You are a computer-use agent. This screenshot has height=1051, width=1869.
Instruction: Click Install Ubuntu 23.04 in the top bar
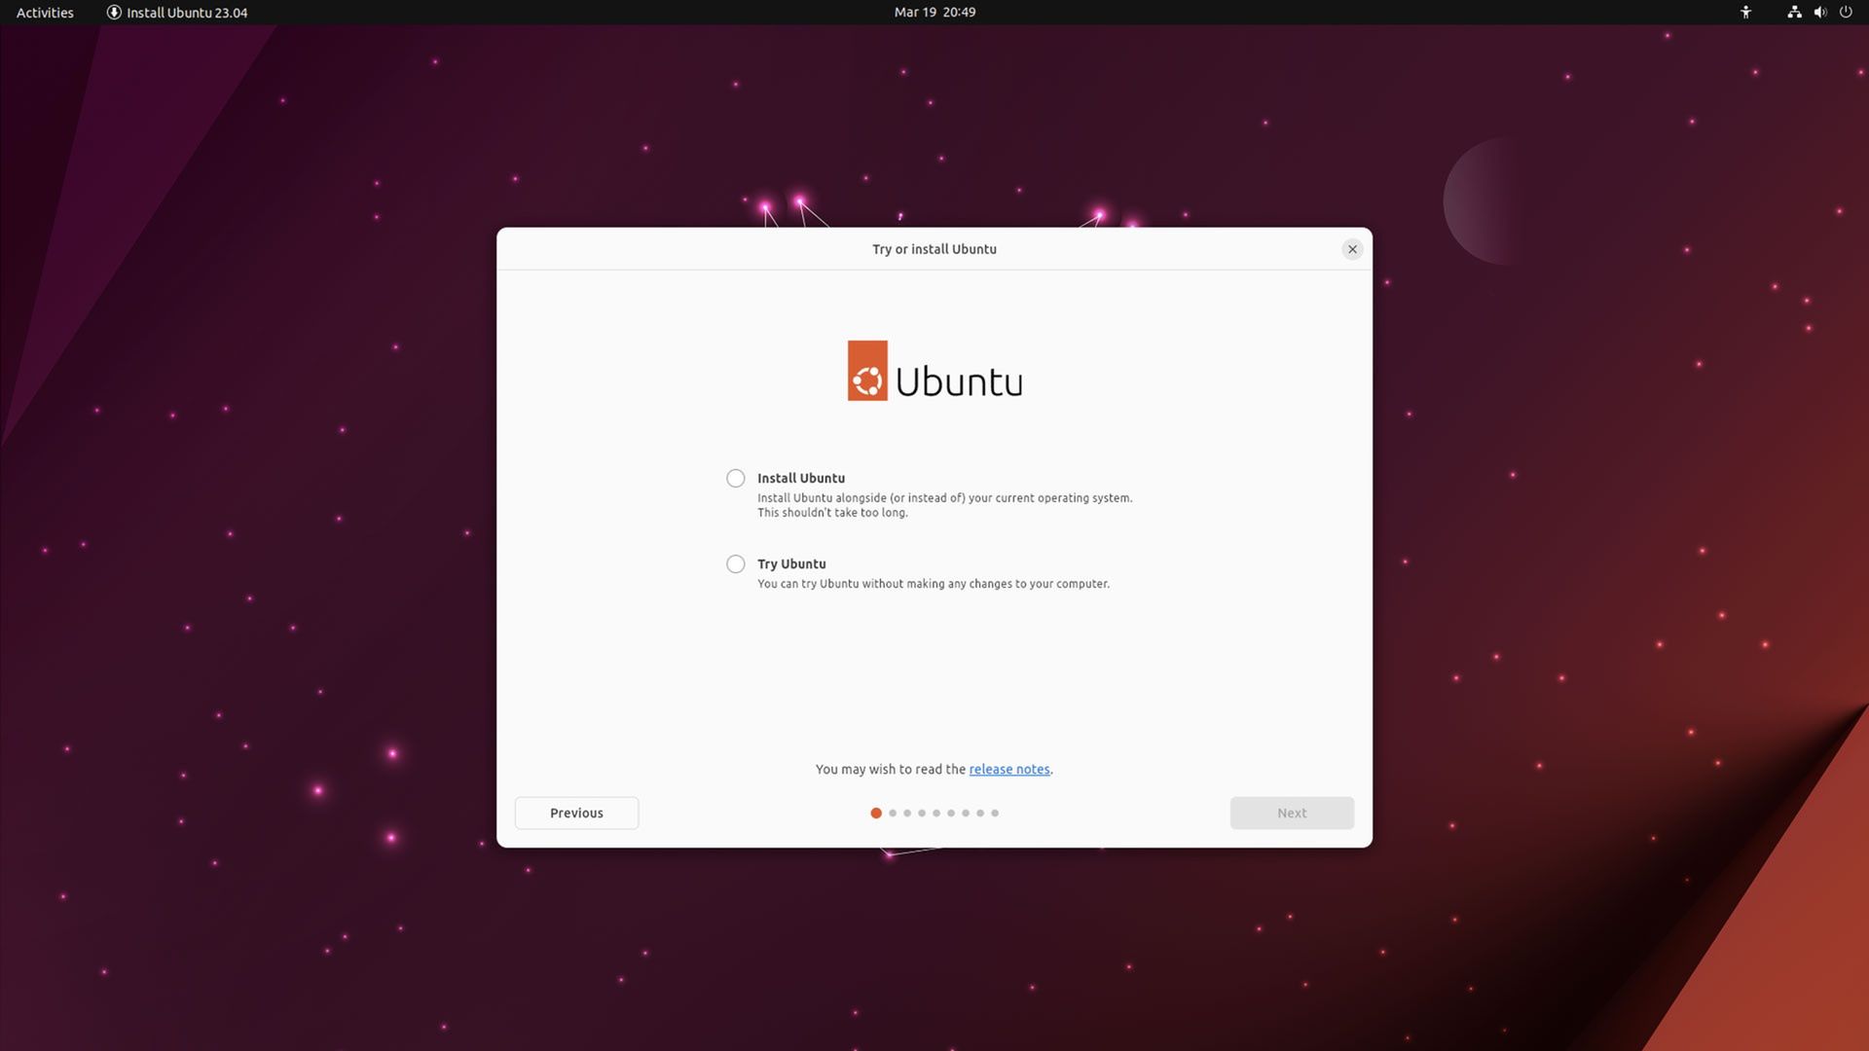point(187,13)
